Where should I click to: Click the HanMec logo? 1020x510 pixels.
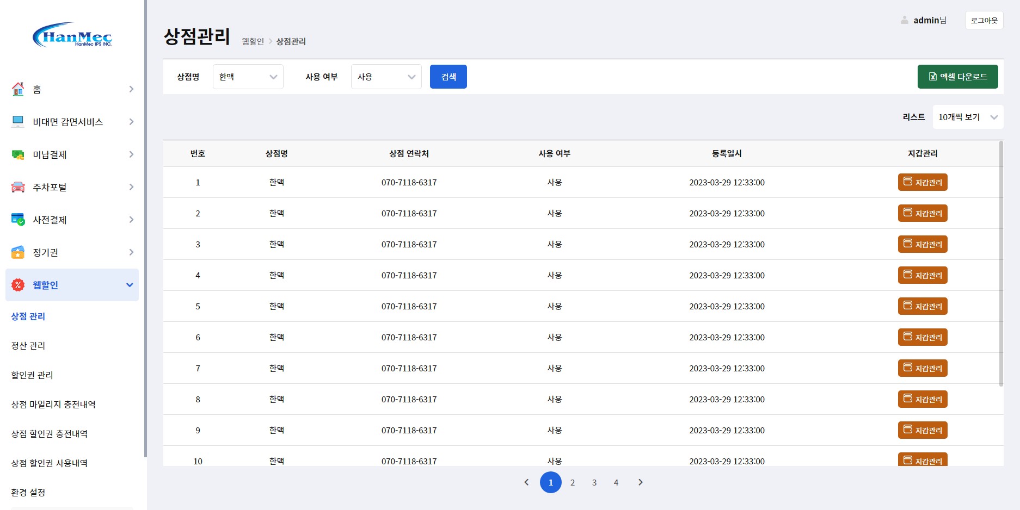click(72, 36)
